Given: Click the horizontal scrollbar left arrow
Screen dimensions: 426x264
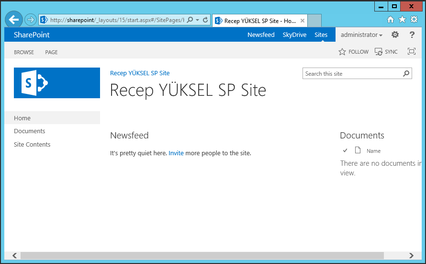Looking at the screenshot, I should pos(15,255).
